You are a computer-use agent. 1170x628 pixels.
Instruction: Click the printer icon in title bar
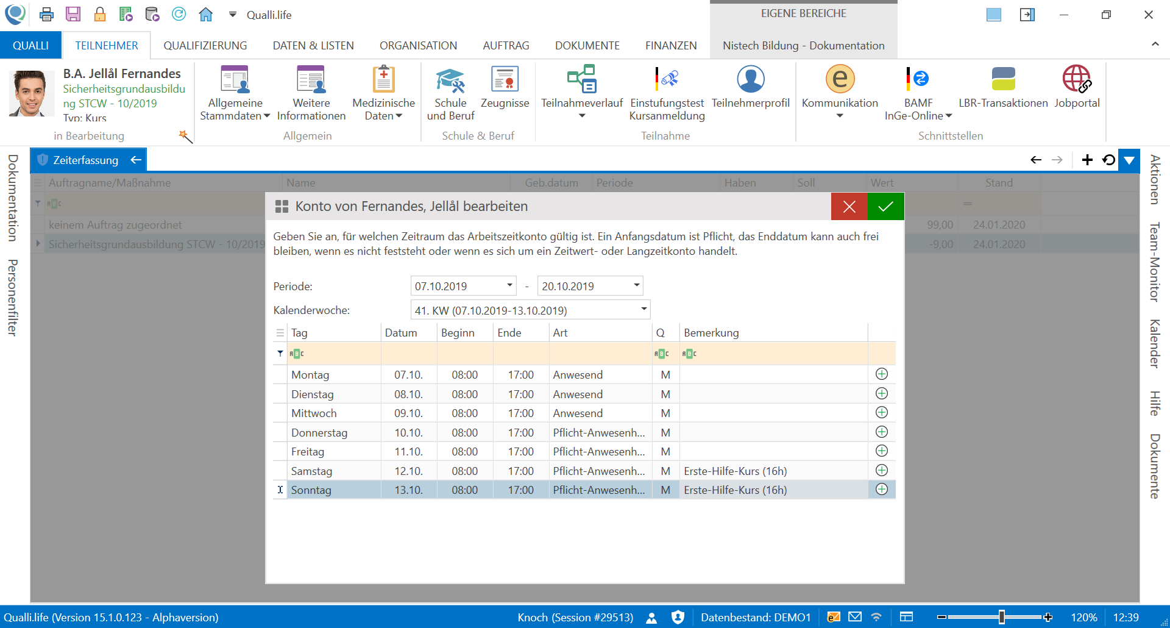pyautogui.click(x=47, y=15)
